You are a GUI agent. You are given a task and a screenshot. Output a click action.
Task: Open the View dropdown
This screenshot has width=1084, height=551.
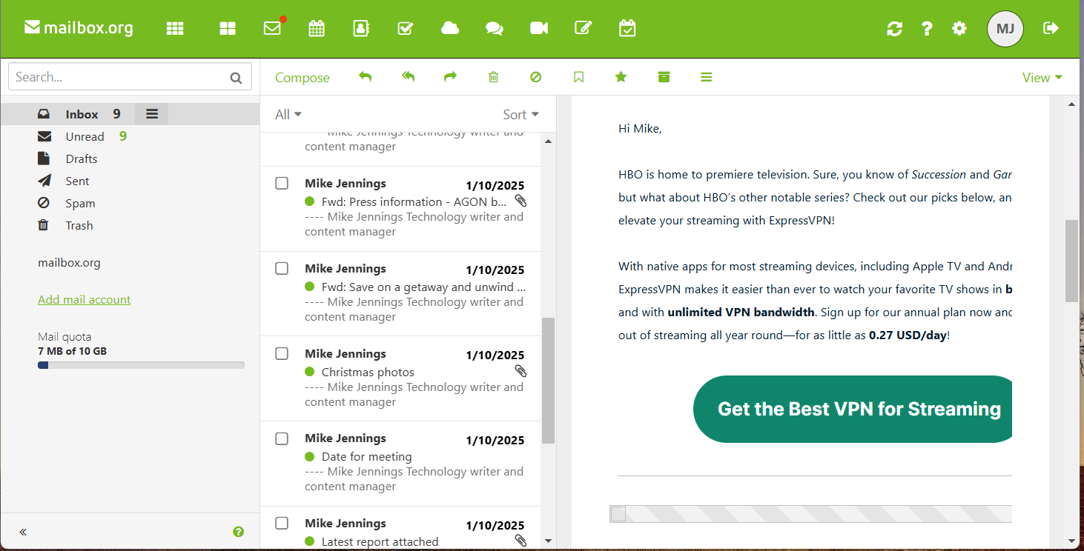click(1042, 77)
